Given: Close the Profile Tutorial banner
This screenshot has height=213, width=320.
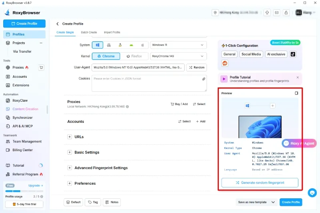Looking at the screenshot, I should [x=298, y=77].
